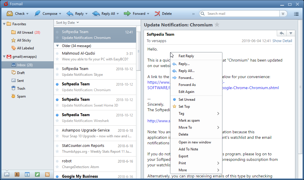Click the Show Detail link
The width and height of the screenshot is (304, 180).
click(x=282, y=41)
